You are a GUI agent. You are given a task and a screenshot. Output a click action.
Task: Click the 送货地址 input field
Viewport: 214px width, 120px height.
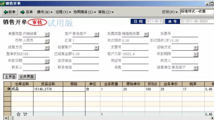pyautogui.click(x=86, y=61)
